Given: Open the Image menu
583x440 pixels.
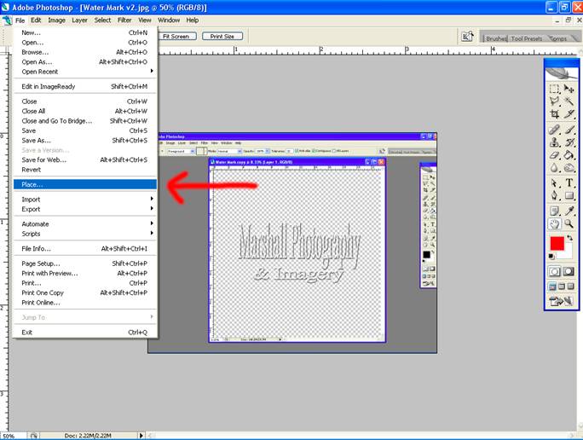Looking at the screenshot, I should [x=56, y=20].
